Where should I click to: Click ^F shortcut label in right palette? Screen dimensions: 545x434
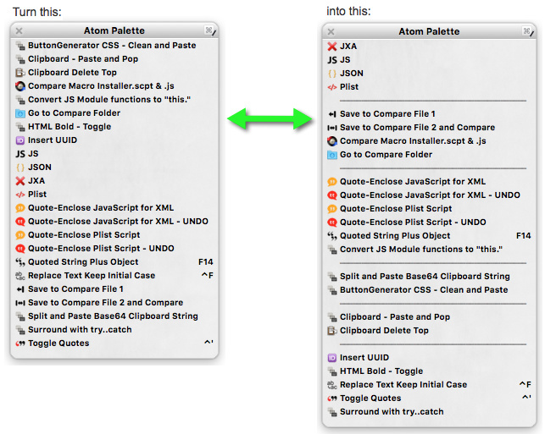[526, 384]
